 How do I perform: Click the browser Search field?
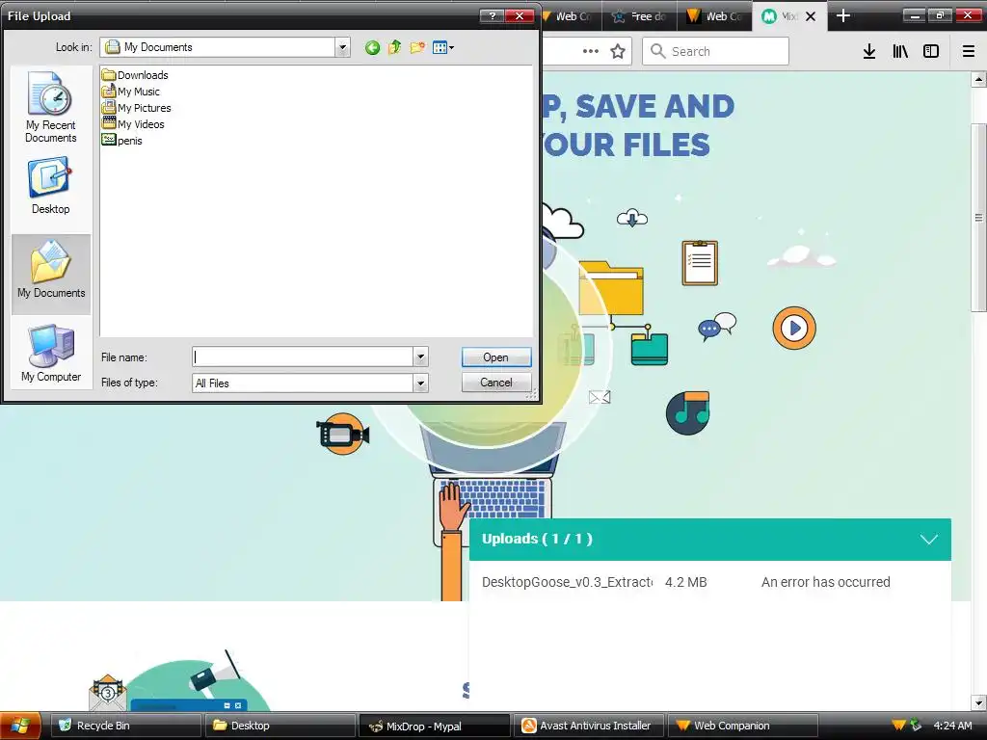716,51
